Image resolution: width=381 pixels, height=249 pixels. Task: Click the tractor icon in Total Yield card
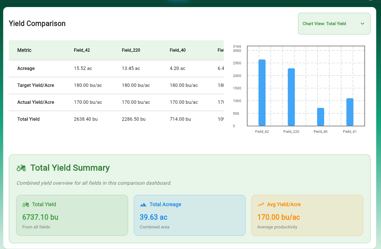[26, 204]
